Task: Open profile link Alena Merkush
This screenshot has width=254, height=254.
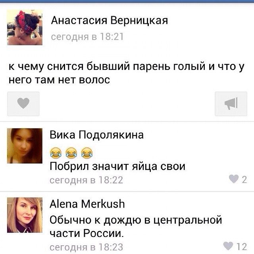Action: pos(87,204)
